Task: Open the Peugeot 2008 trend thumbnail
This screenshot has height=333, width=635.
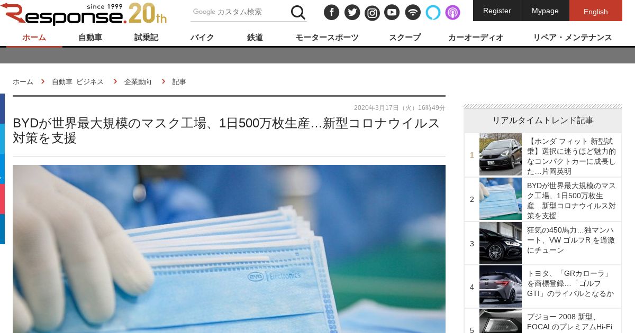Action: (501, 321)
